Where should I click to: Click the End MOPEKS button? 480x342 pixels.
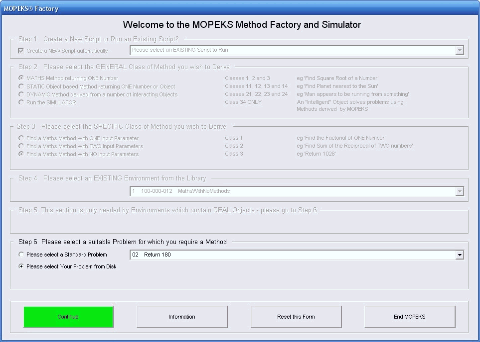[x=410, y=317]
